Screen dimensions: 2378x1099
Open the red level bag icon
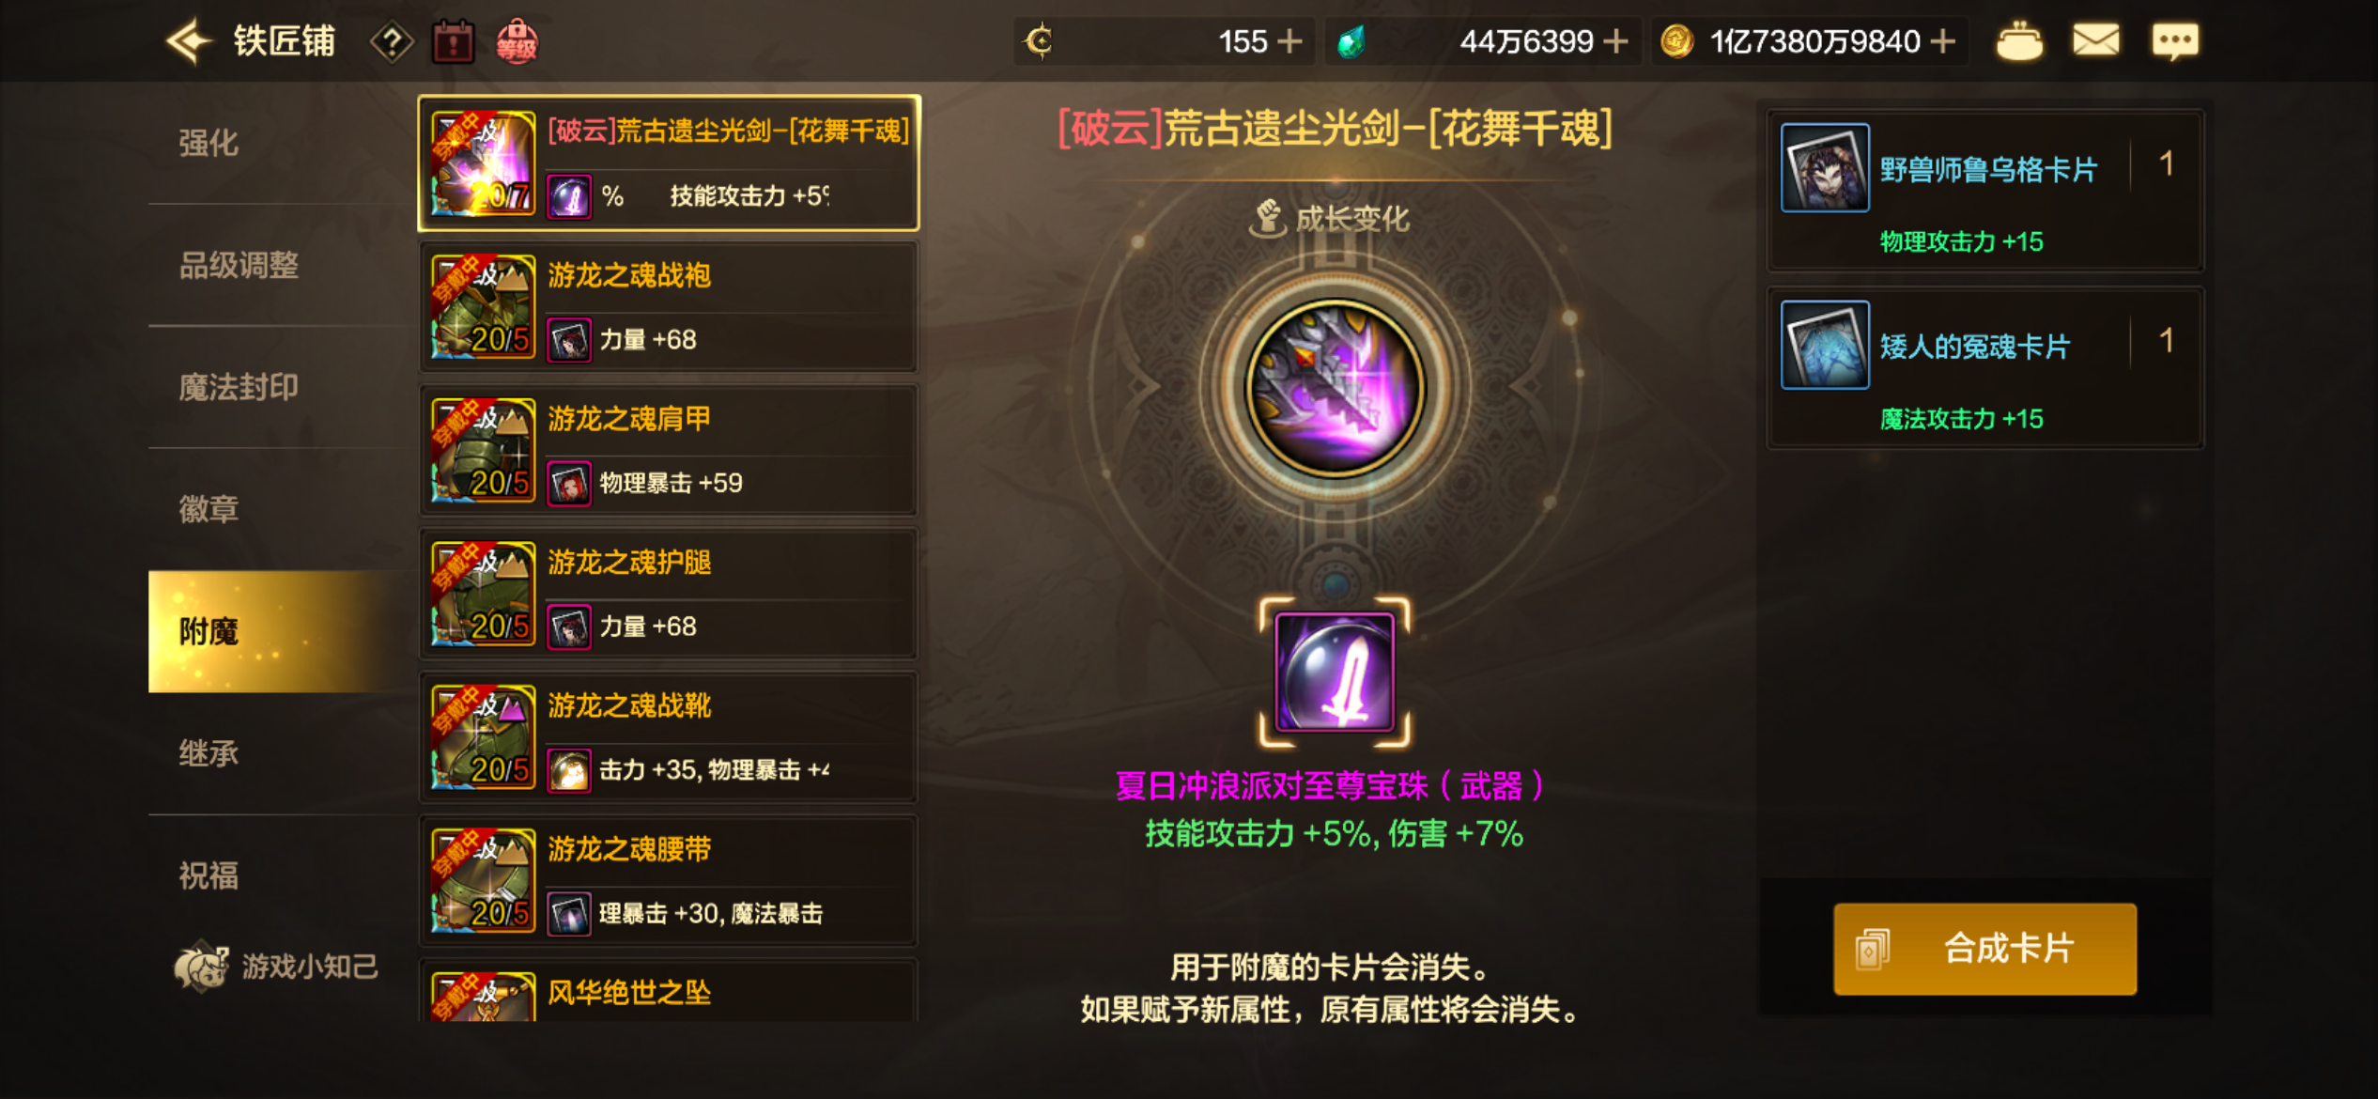(517, 41)
